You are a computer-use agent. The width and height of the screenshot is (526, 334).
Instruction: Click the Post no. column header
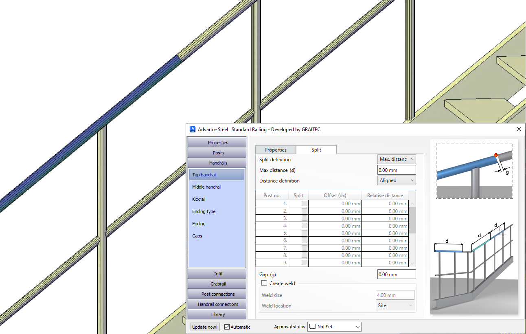click(272, 195)
